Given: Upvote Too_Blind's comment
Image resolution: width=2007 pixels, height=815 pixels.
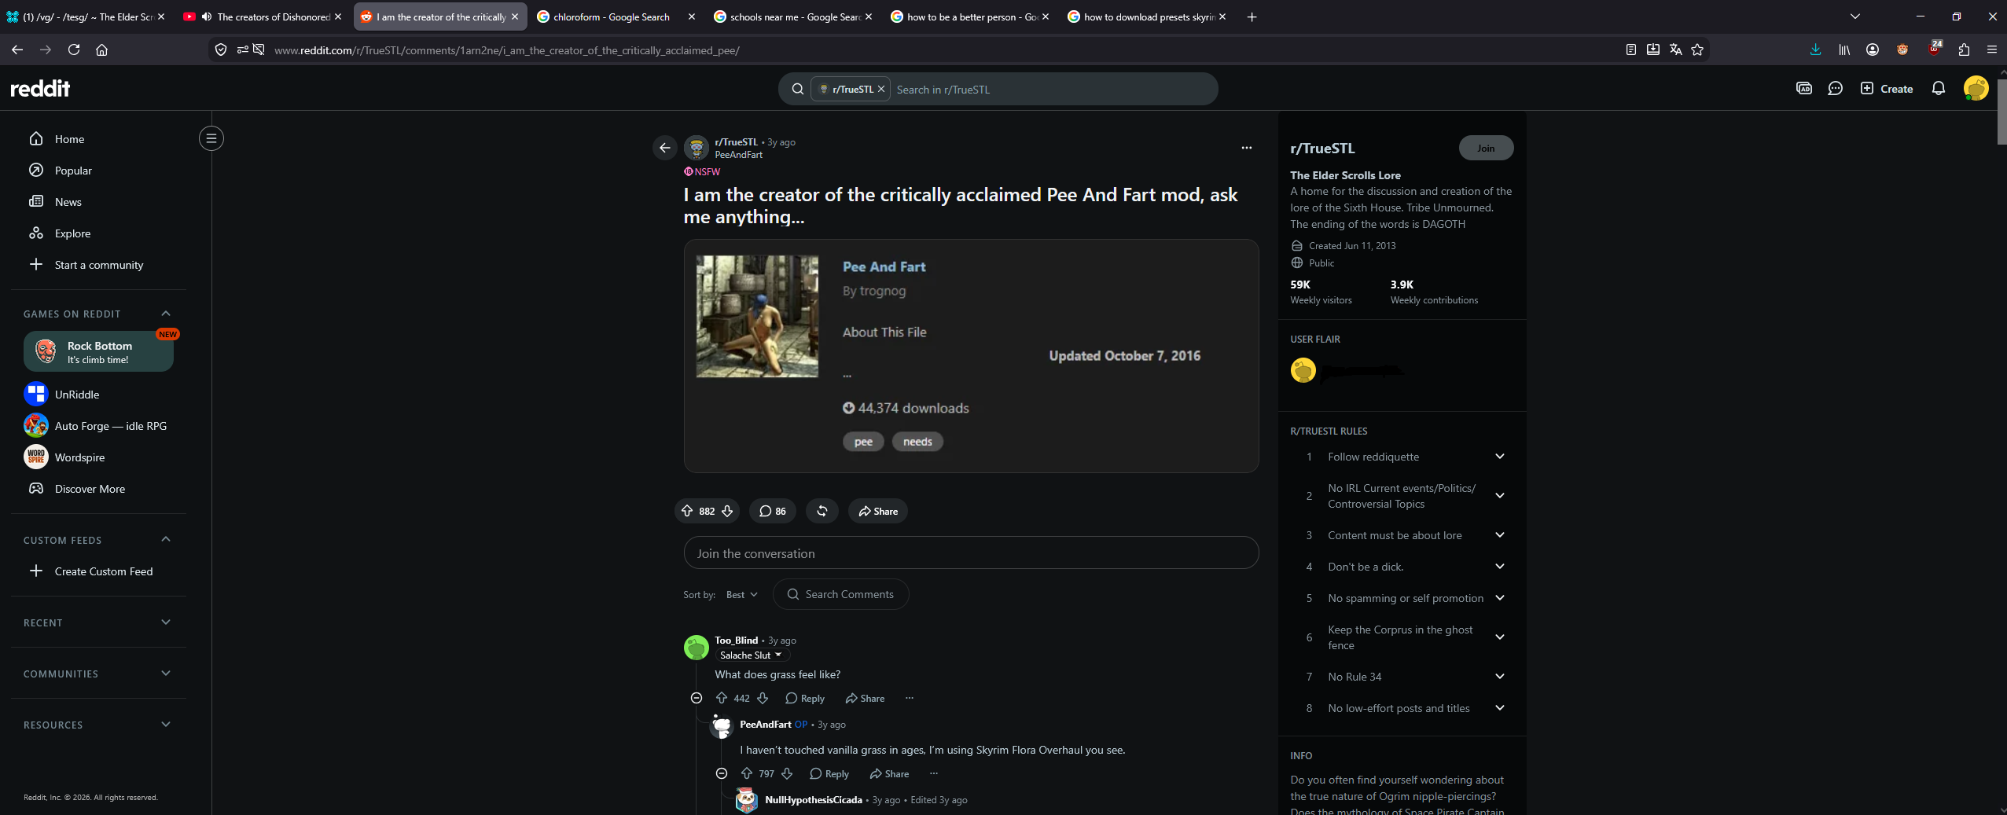Looking at the screenshot, I should click(722, 698).
